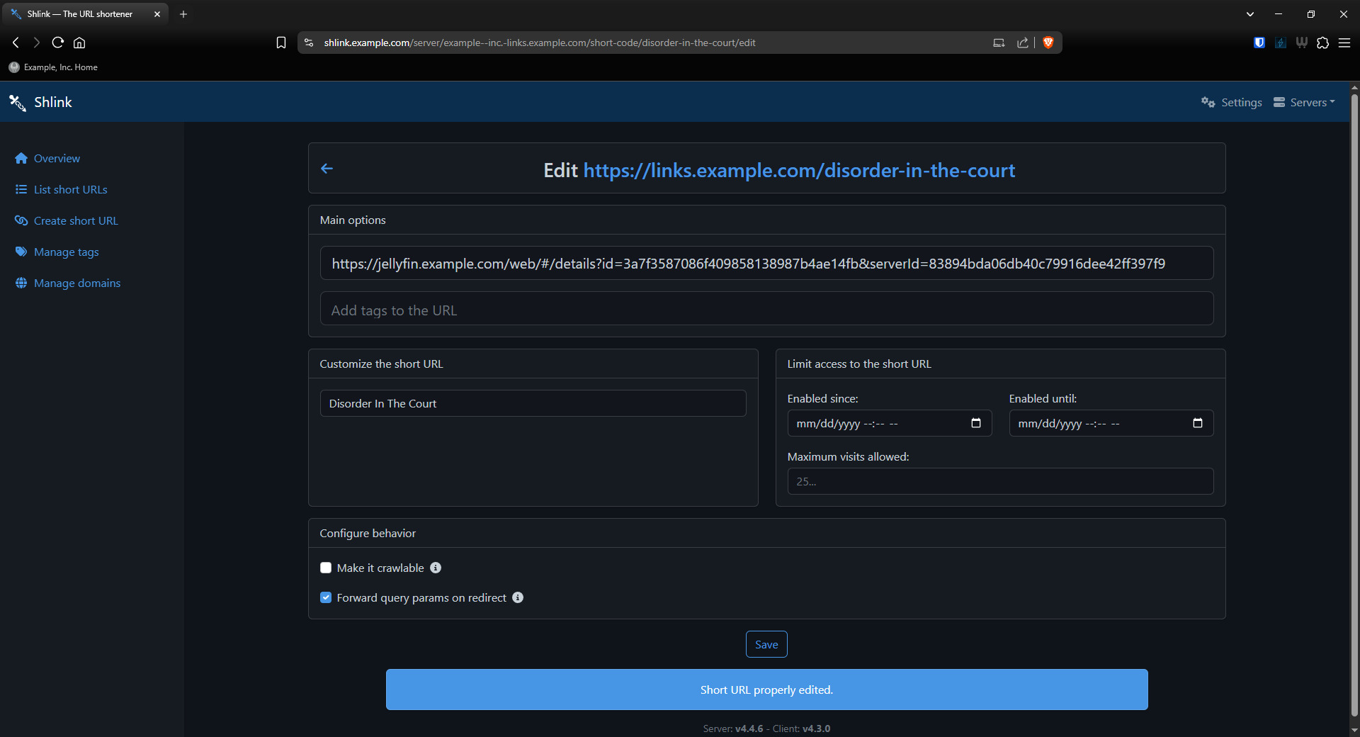Open the browser extensions puzzle icon
The image size is (1360, 737).
[x=1322, y=43]
